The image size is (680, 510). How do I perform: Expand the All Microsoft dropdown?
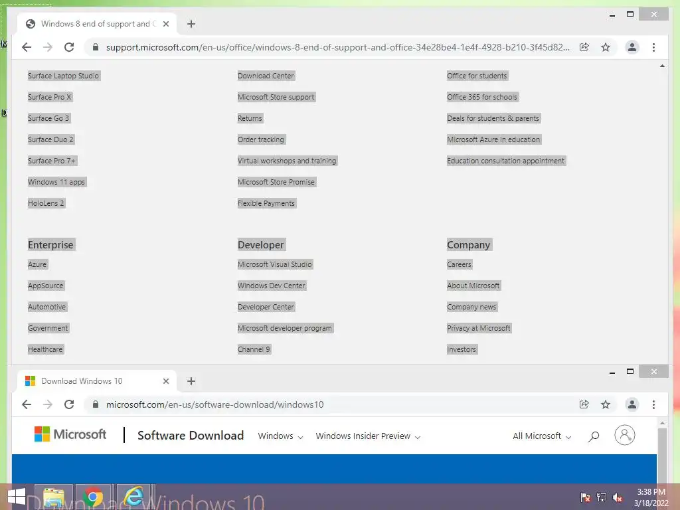542,436
